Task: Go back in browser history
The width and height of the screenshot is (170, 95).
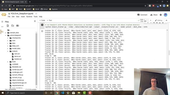Action: pos(2,6)
